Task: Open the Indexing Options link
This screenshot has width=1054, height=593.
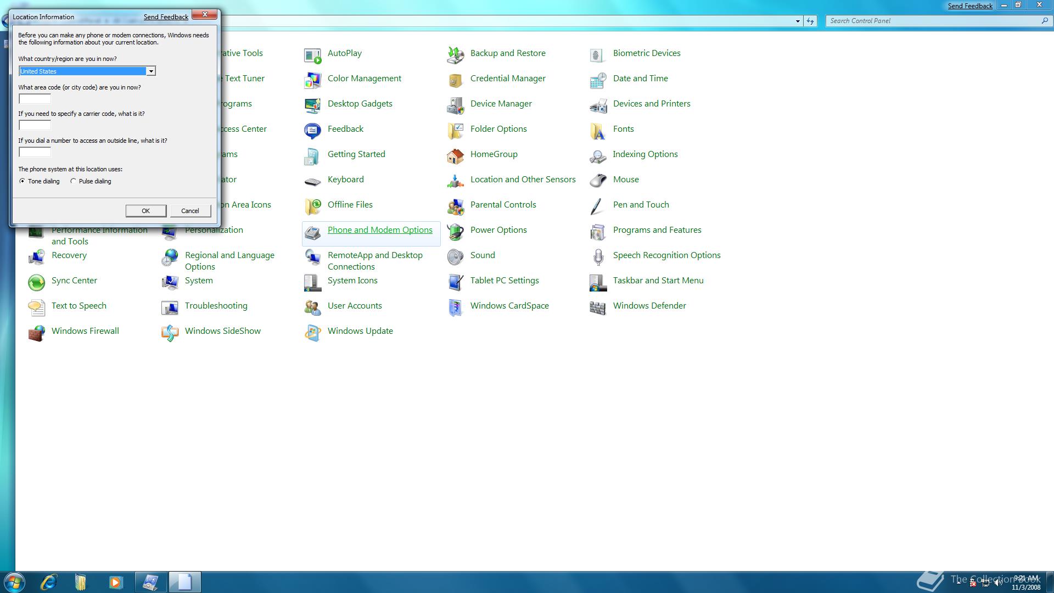Action: coord(645,154)
